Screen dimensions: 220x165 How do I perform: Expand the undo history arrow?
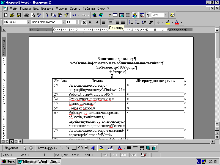79,15
